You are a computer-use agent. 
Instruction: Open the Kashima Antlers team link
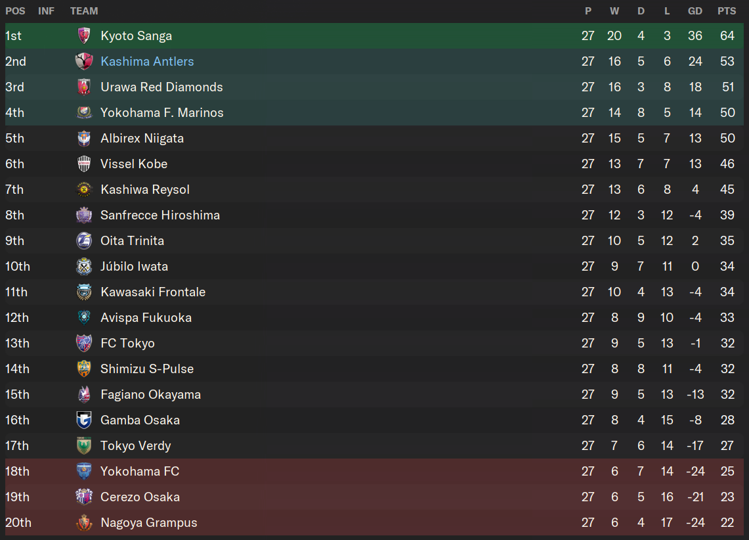click(x=147, y=61)
